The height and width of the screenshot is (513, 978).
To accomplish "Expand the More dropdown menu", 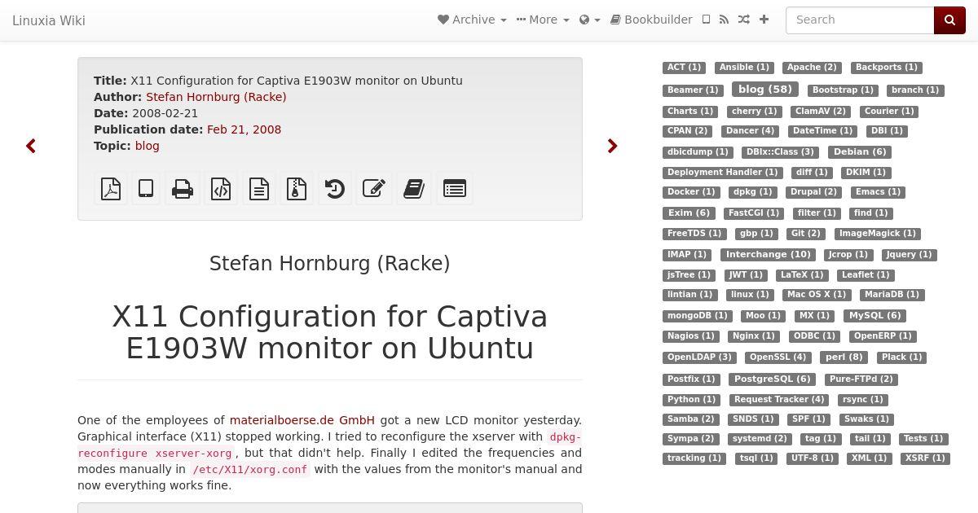I will coord(543,20).
